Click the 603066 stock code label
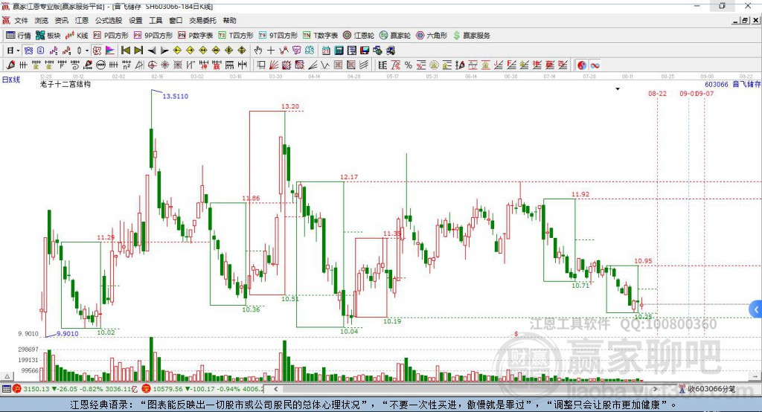Viewport: 762px width, 412px height. pyautogui.click(x=717, y=84)
